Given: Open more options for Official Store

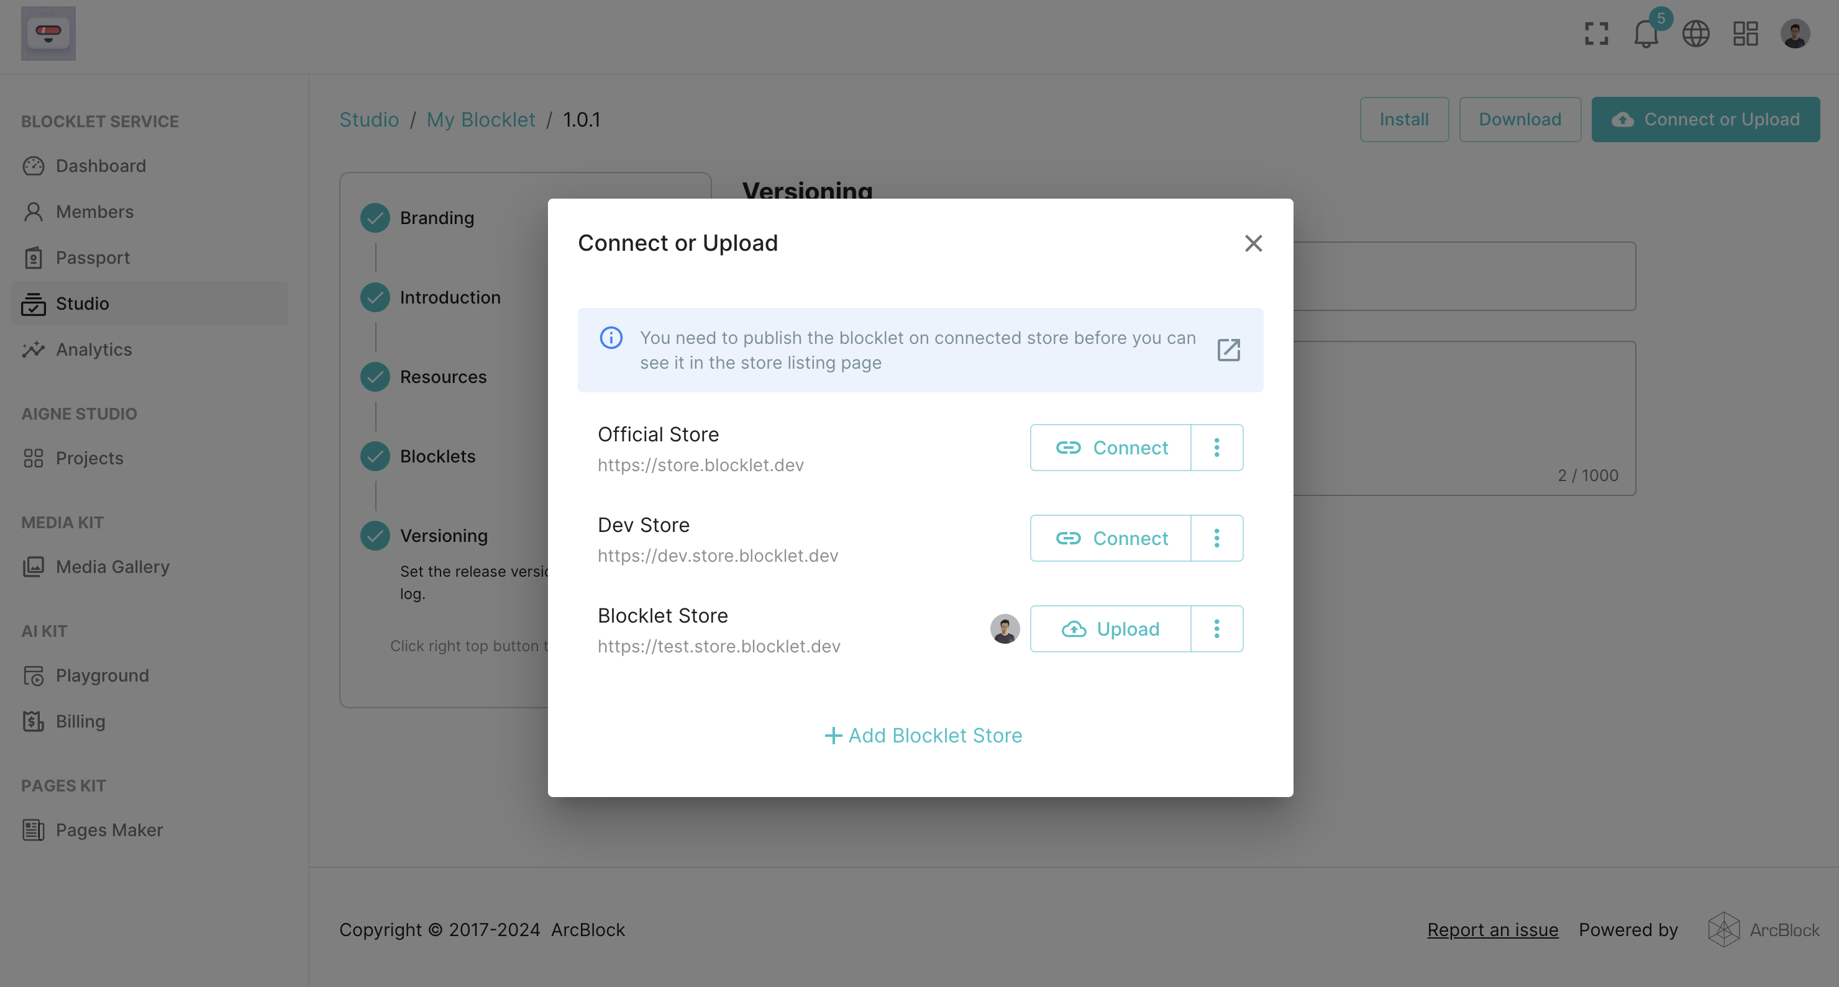Looking at the screenshot, I should [1217, 448].
